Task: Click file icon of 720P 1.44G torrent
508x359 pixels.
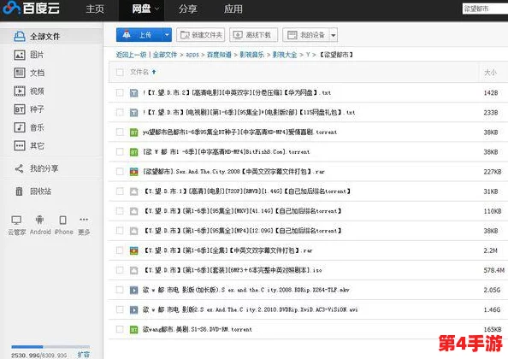Action: tap(133, 191)
